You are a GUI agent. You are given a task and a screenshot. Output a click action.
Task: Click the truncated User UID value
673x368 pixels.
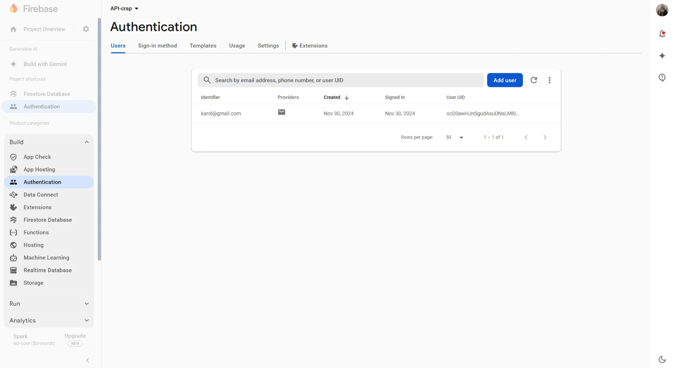point(483,113)
